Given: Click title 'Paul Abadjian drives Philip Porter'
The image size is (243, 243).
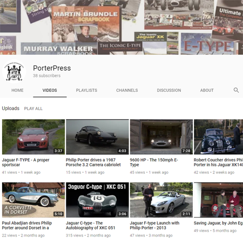Looking at the screenshot, I should point(27,225).
